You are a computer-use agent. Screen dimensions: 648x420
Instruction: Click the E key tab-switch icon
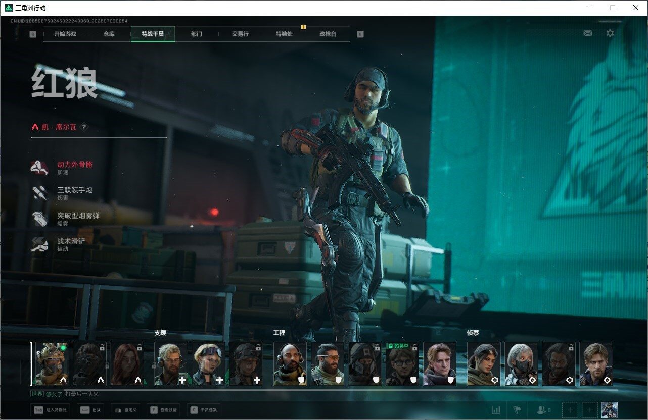point(360,34)
